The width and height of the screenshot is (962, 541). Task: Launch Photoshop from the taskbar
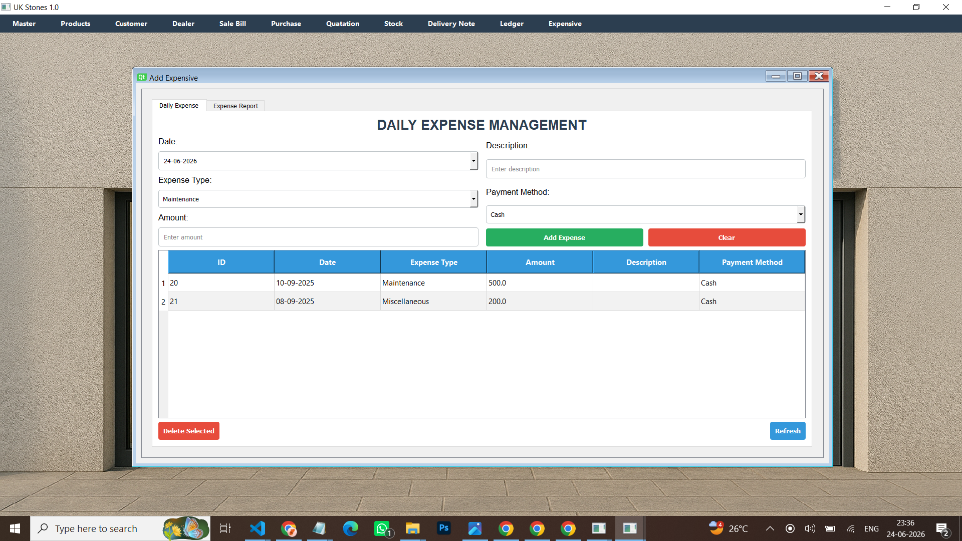click(444, 528)
